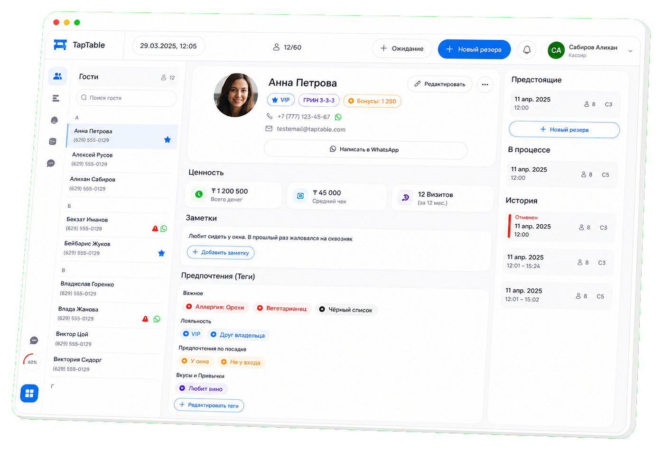Click the star on Бейбарис Жуков row
The height and width of the screenshot is (450, 662).
161,253
